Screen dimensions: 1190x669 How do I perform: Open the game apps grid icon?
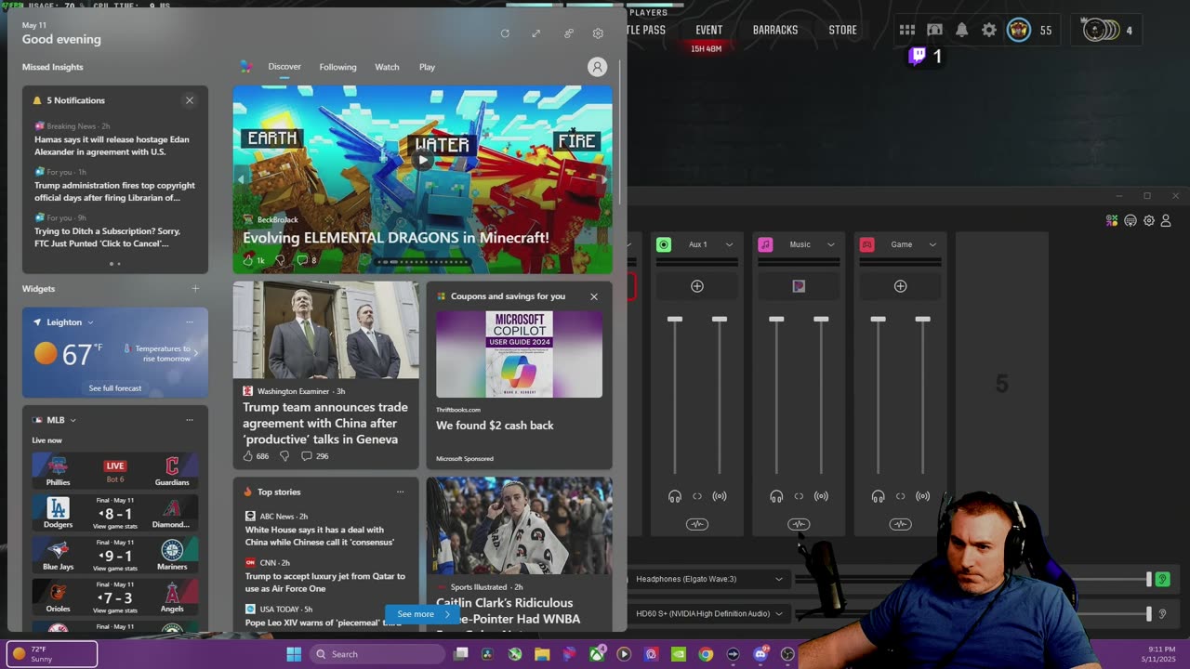[x=907, y=31]
